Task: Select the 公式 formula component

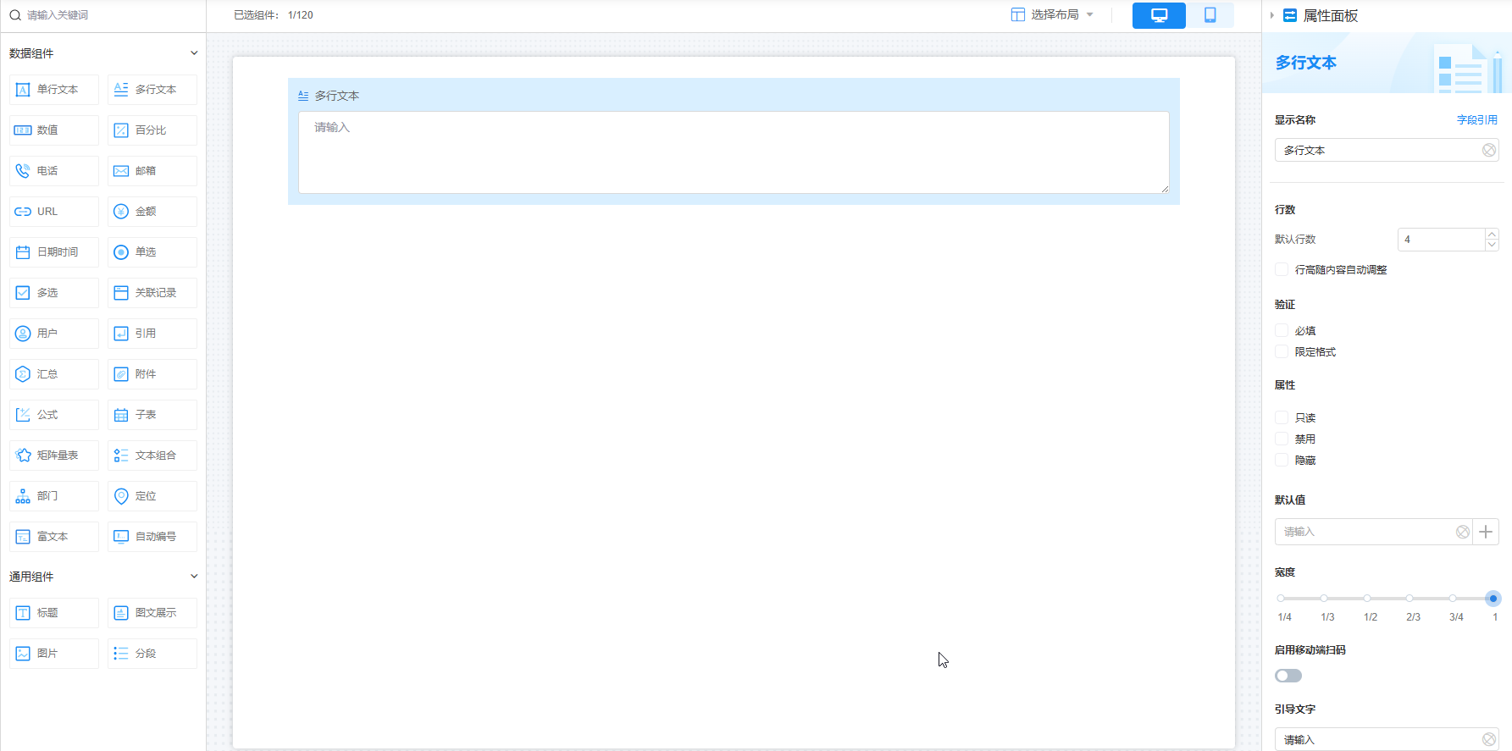Action: click(x=54, y=415)
